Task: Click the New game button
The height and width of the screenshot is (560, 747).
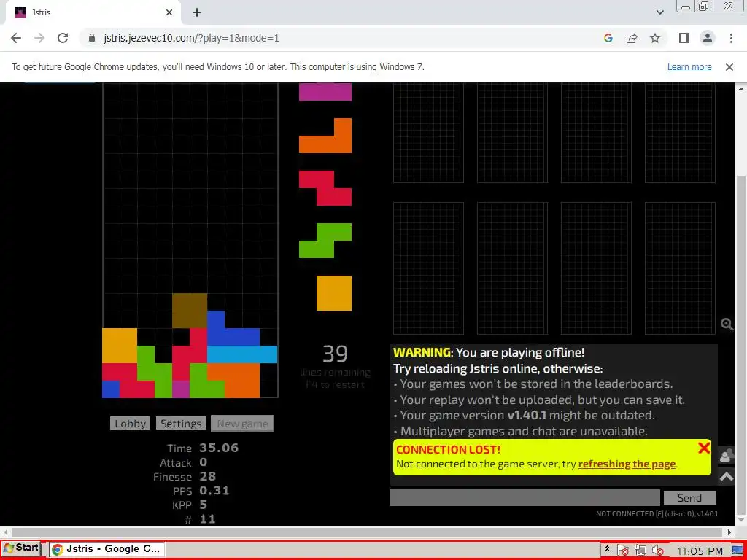Action: (242, 424)
